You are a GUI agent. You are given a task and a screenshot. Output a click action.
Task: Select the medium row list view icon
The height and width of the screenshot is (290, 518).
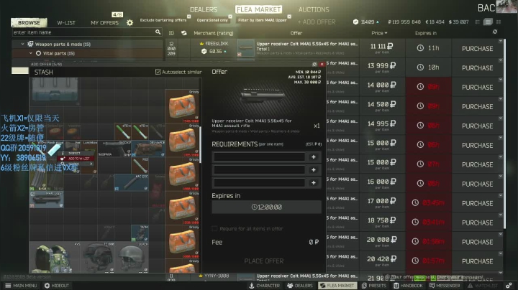tap(488, 22)
